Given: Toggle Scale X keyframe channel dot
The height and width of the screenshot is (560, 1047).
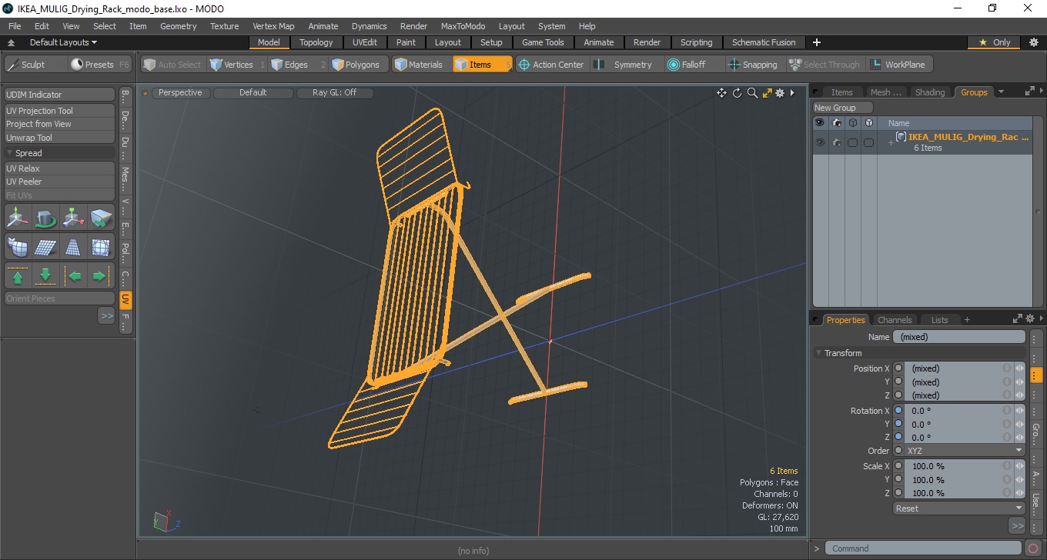Looking at the screenshot, I should tap(898, 465).
